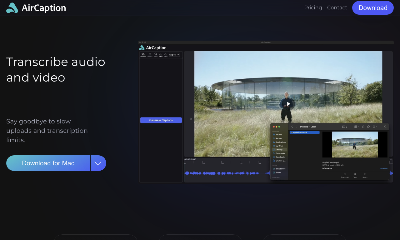Click the Trim action in Finder
The width and height of the screenshot is (400, 240).
[x=355, y=175]
